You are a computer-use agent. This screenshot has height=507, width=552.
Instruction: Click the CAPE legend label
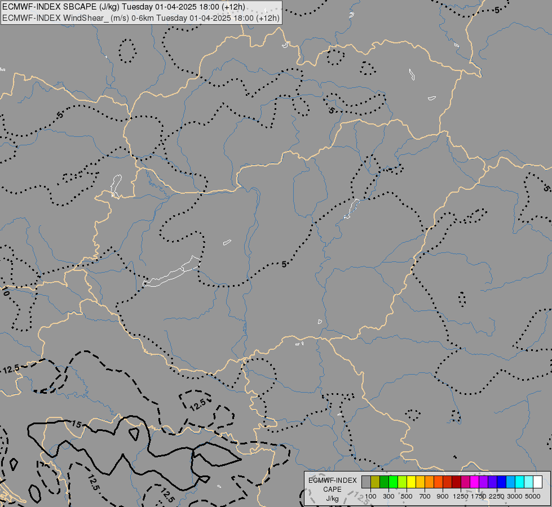332,490
